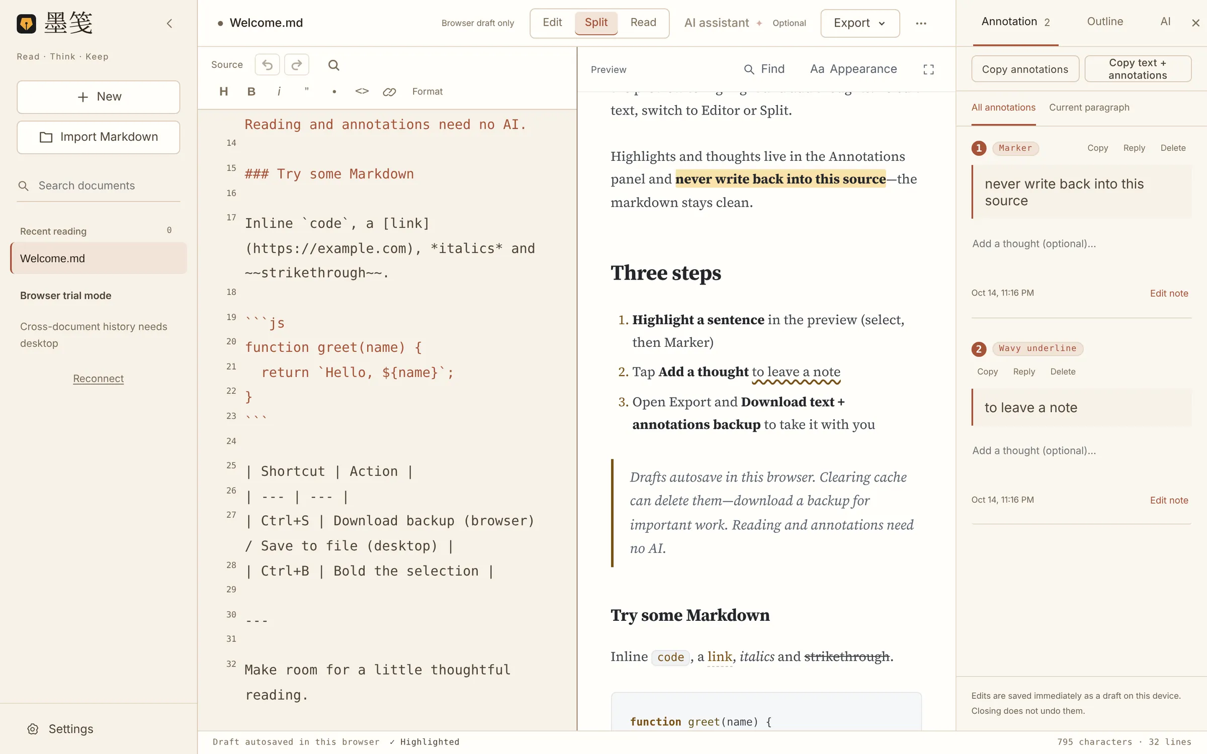Select the Current paragraph tab
1207x754 pixels.
point(1089,108)
